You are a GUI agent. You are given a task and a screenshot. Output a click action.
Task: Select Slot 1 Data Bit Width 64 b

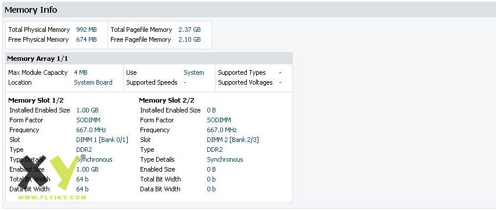pyautogui.click(x=82, y=189)
